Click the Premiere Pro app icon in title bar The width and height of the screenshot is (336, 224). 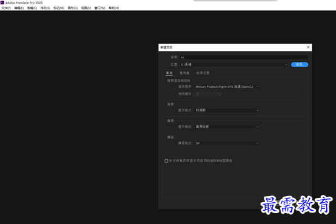(x=2, y=2)
